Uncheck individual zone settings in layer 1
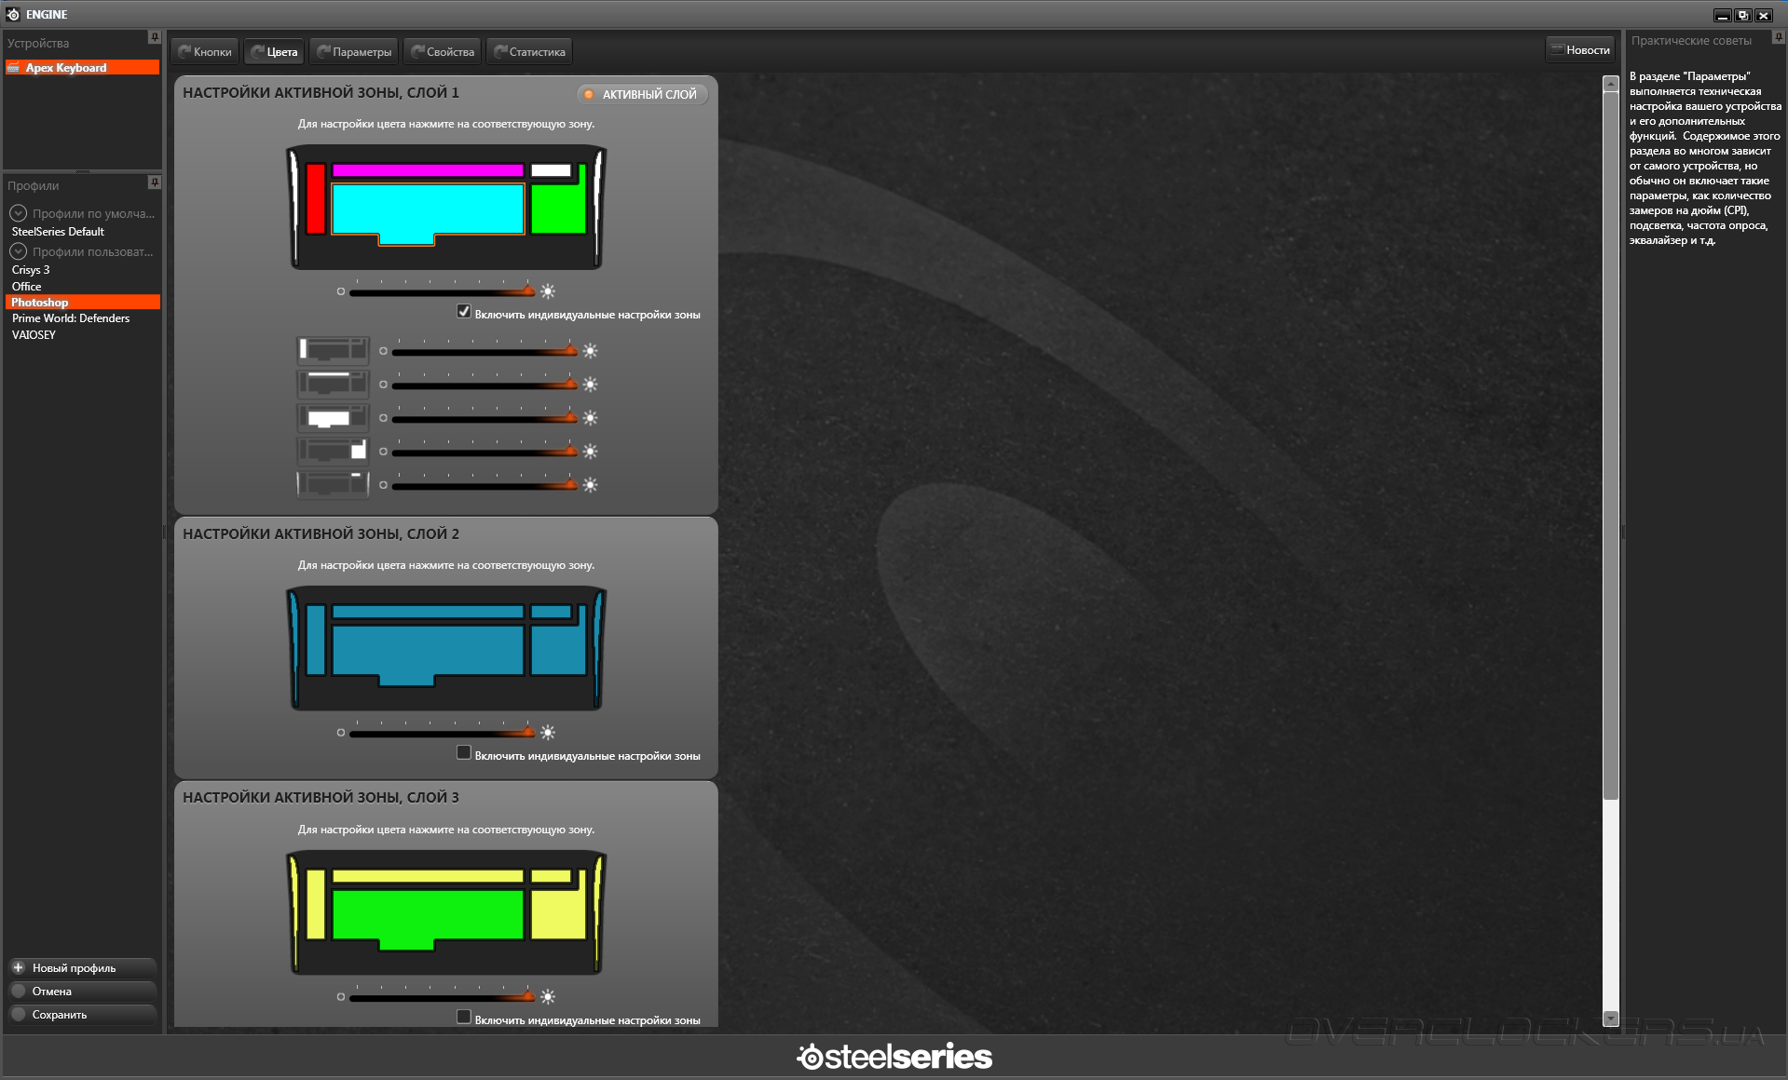Screen dimensions: 1788x1080 coord(464,312)
